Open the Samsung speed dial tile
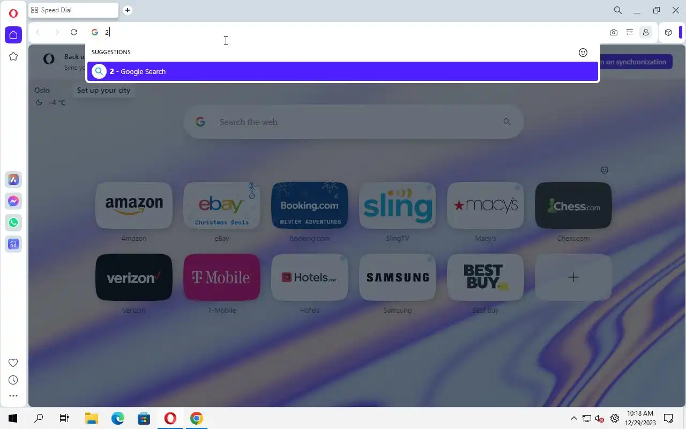Image resolution: width=686 pixels, height=429 pixels. [x=398, y=277]
